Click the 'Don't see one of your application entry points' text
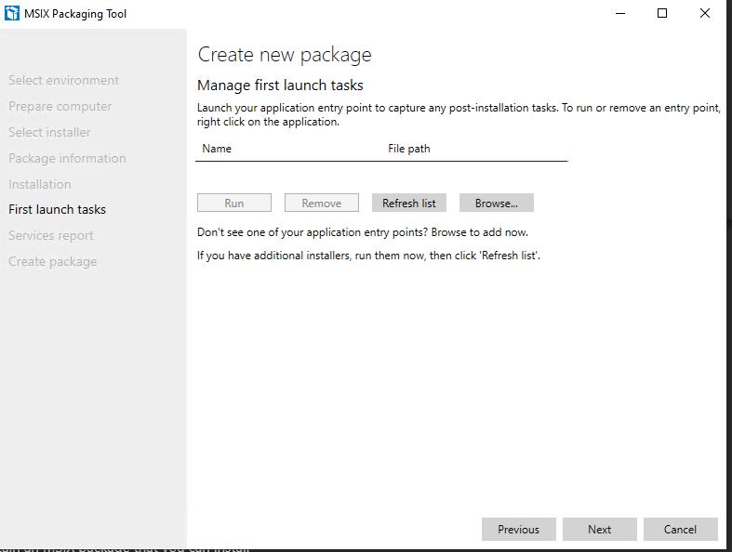This screenshot has width=732, height=552. (x=363, y=232)
